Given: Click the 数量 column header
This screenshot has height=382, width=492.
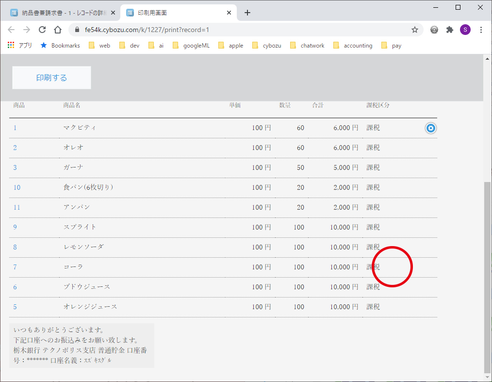Looking at the screenshot, I should (285, 105).
